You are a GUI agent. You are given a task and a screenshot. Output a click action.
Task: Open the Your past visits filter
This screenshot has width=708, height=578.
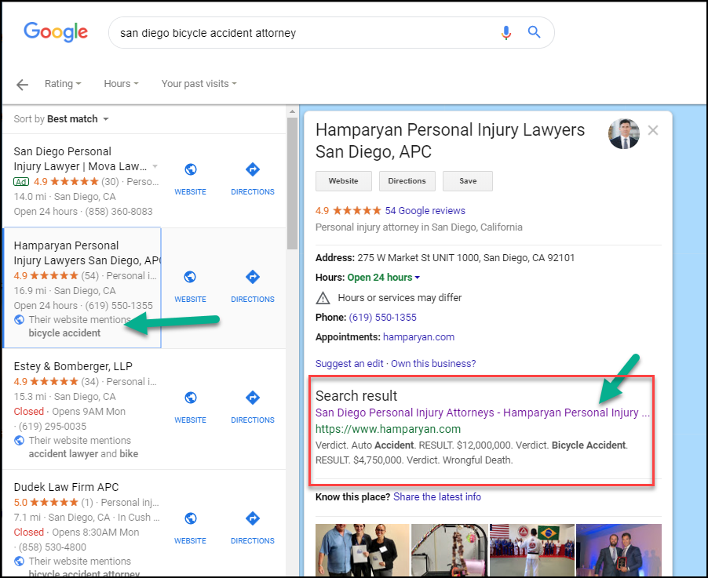point(199,84)
